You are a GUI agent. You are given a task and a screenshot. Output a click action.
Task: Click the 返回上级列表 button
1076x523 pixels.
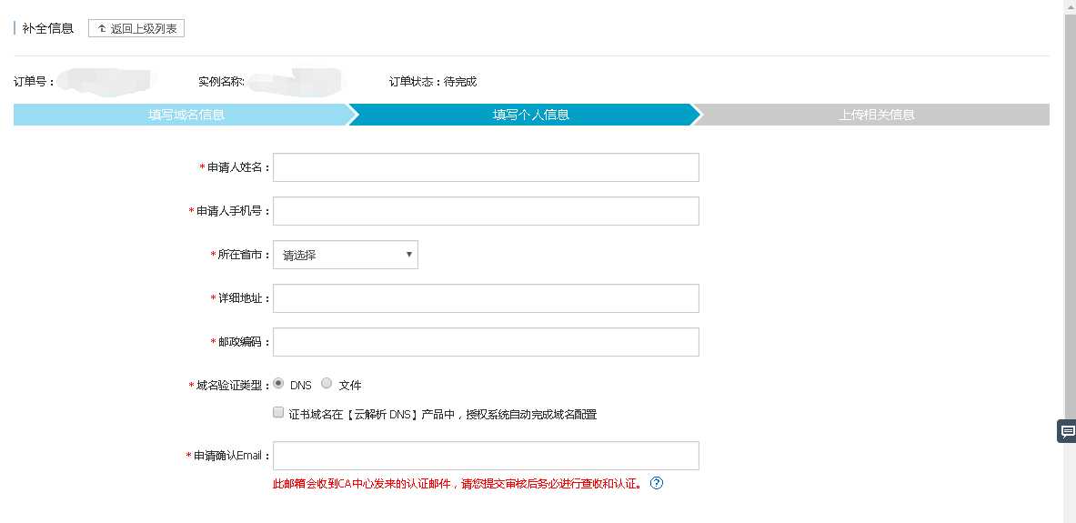[x=136, y=29]
